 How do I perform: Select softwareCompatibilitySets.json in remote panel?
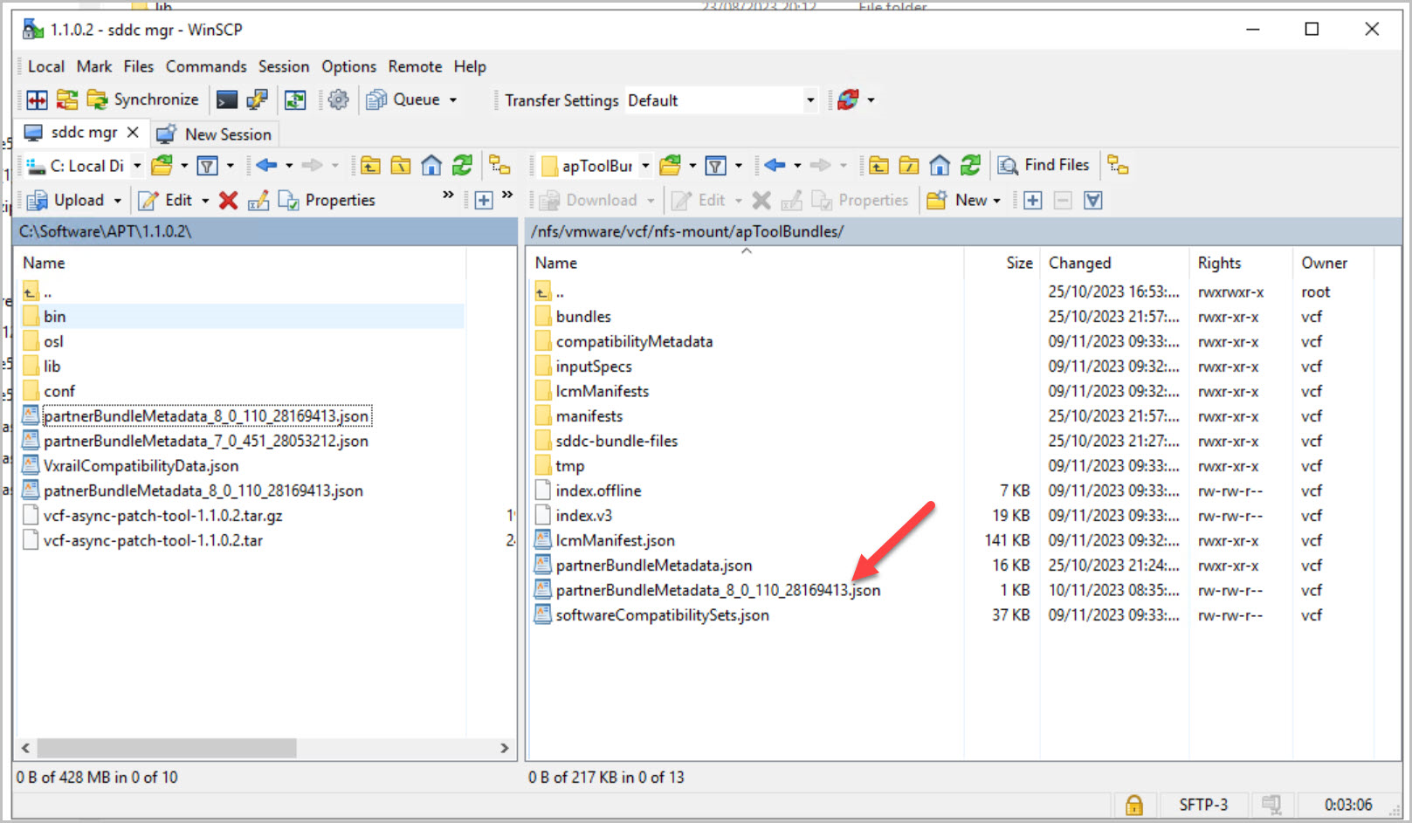click(x=662, y=615)
